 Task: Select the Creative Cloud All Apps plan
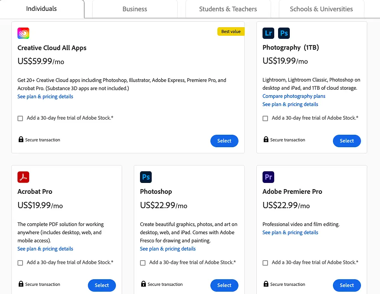click(224, 141)
